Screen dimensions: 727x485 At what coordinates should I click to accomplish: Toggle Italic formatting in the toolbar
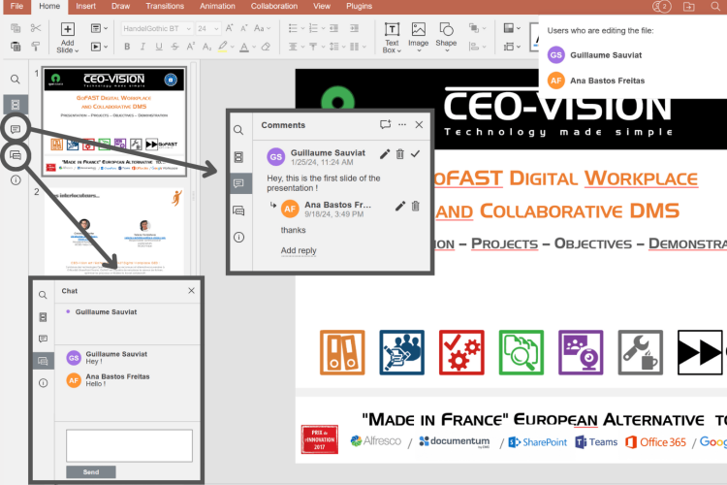[x=143, y=47]
